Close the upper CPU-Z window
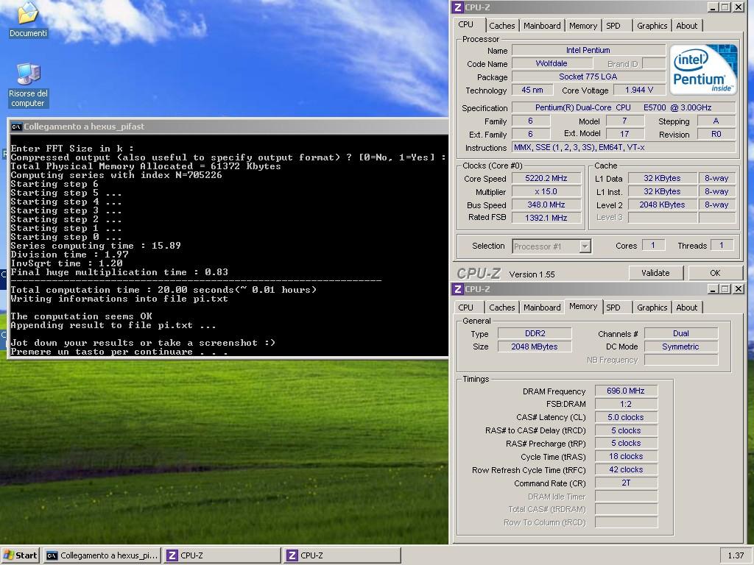 click(x=738, y=7)
